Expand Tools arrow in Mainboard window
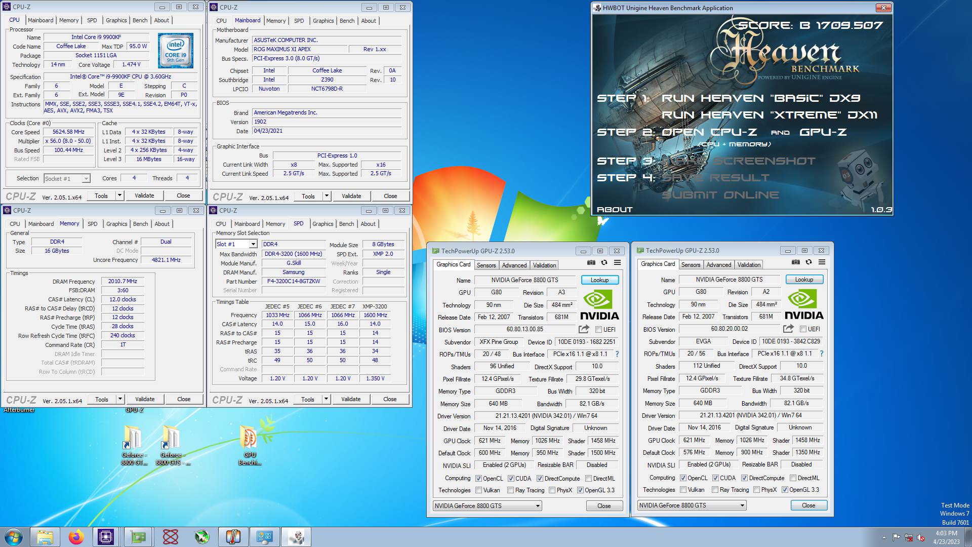 click(327, 196)
